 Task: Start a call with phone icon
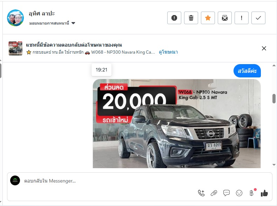[x=201, y=193]
